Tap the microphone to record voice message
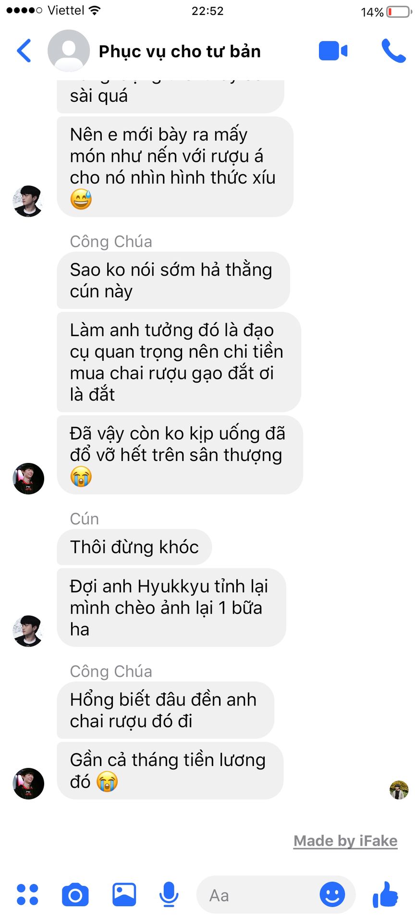The width and height of the screenshot is (415, 922). pyautogui.click(x=169, y=895)
